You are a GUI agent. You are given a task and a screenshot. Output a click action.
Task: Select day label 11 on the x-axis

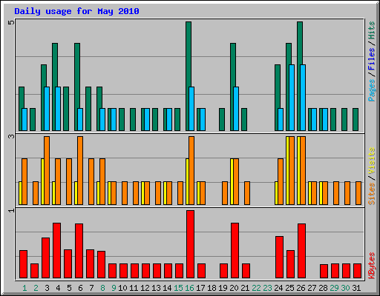[x=134, y=288]
